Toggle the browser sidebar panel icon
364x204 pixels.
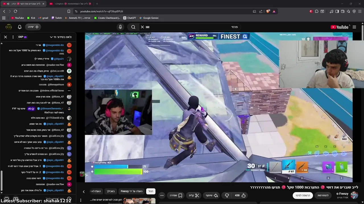337,11
